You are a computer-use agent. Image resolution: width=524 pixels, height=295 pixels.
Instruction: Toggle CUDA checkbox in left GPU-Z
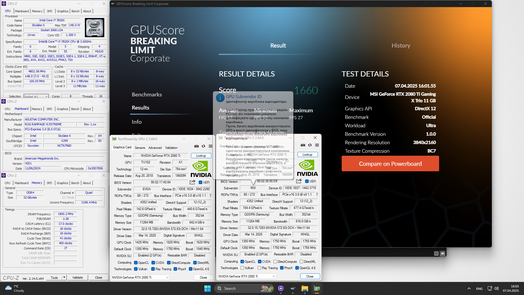(153, 263)
